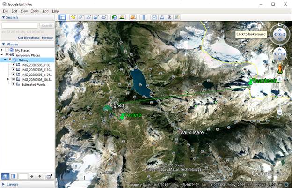Collapse the Search panel header
The image size is (292, 188).
27,17
